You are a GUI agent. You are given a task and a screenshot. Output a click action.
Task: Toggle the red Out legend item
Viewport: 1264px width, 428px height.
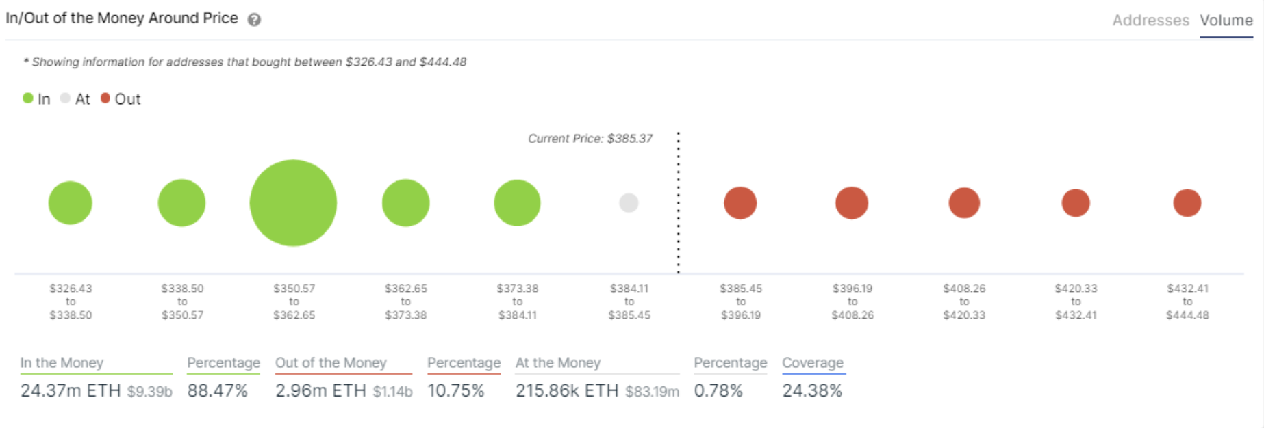121,99
